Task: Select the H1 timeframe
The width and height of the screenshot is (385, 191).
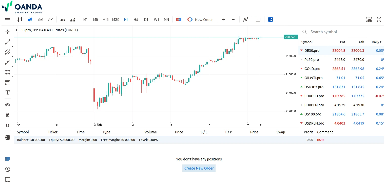Action: (126, 20)
